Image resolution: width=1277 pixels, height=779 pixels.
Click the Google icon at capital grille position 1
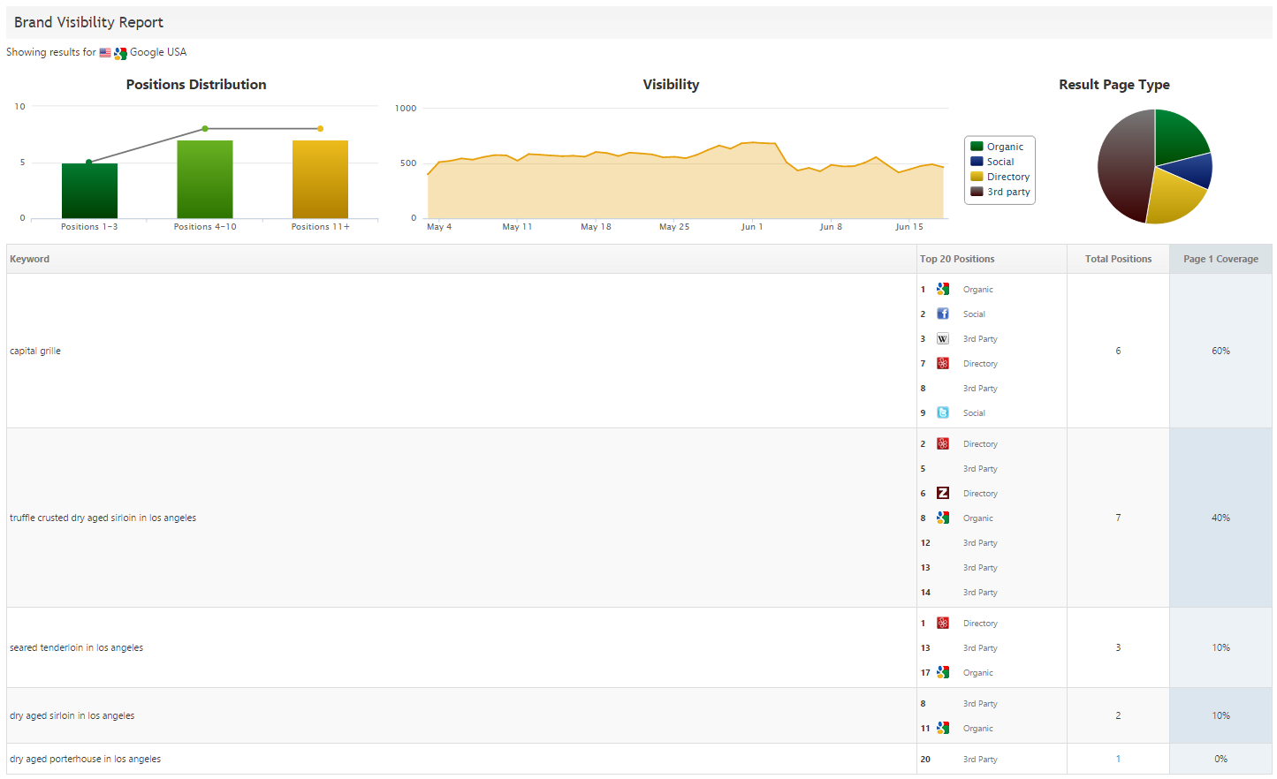(x=943, y=289)
